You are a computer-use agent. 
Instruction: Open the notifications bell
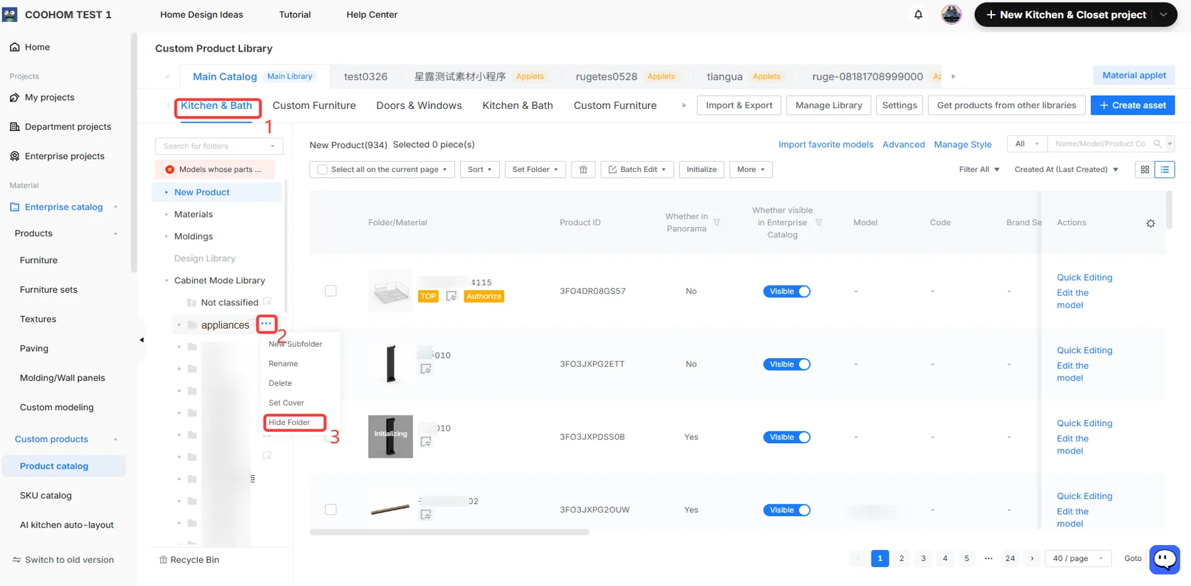point(918,14)
